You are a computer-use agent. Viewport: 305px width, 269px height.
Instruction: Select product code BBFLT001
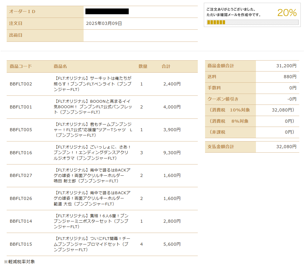click(x=21, y=107)
